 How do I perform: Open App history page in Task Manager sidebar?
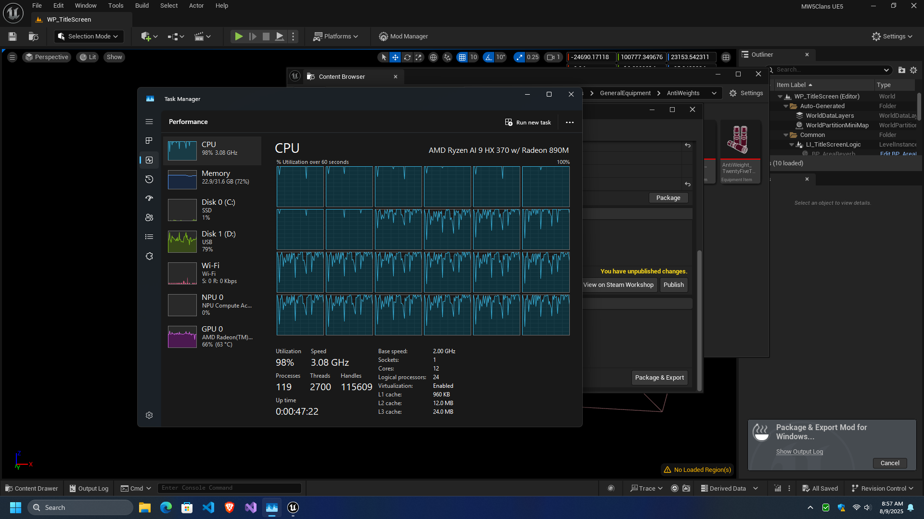[149, 179]
